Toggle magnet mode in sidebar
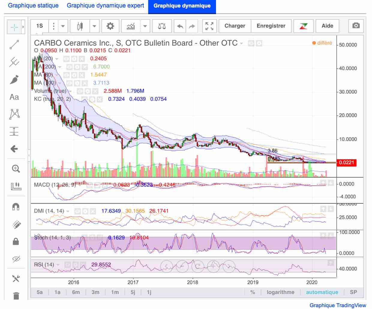The height and width of the screenshot is (309, 372). [16, 206]
